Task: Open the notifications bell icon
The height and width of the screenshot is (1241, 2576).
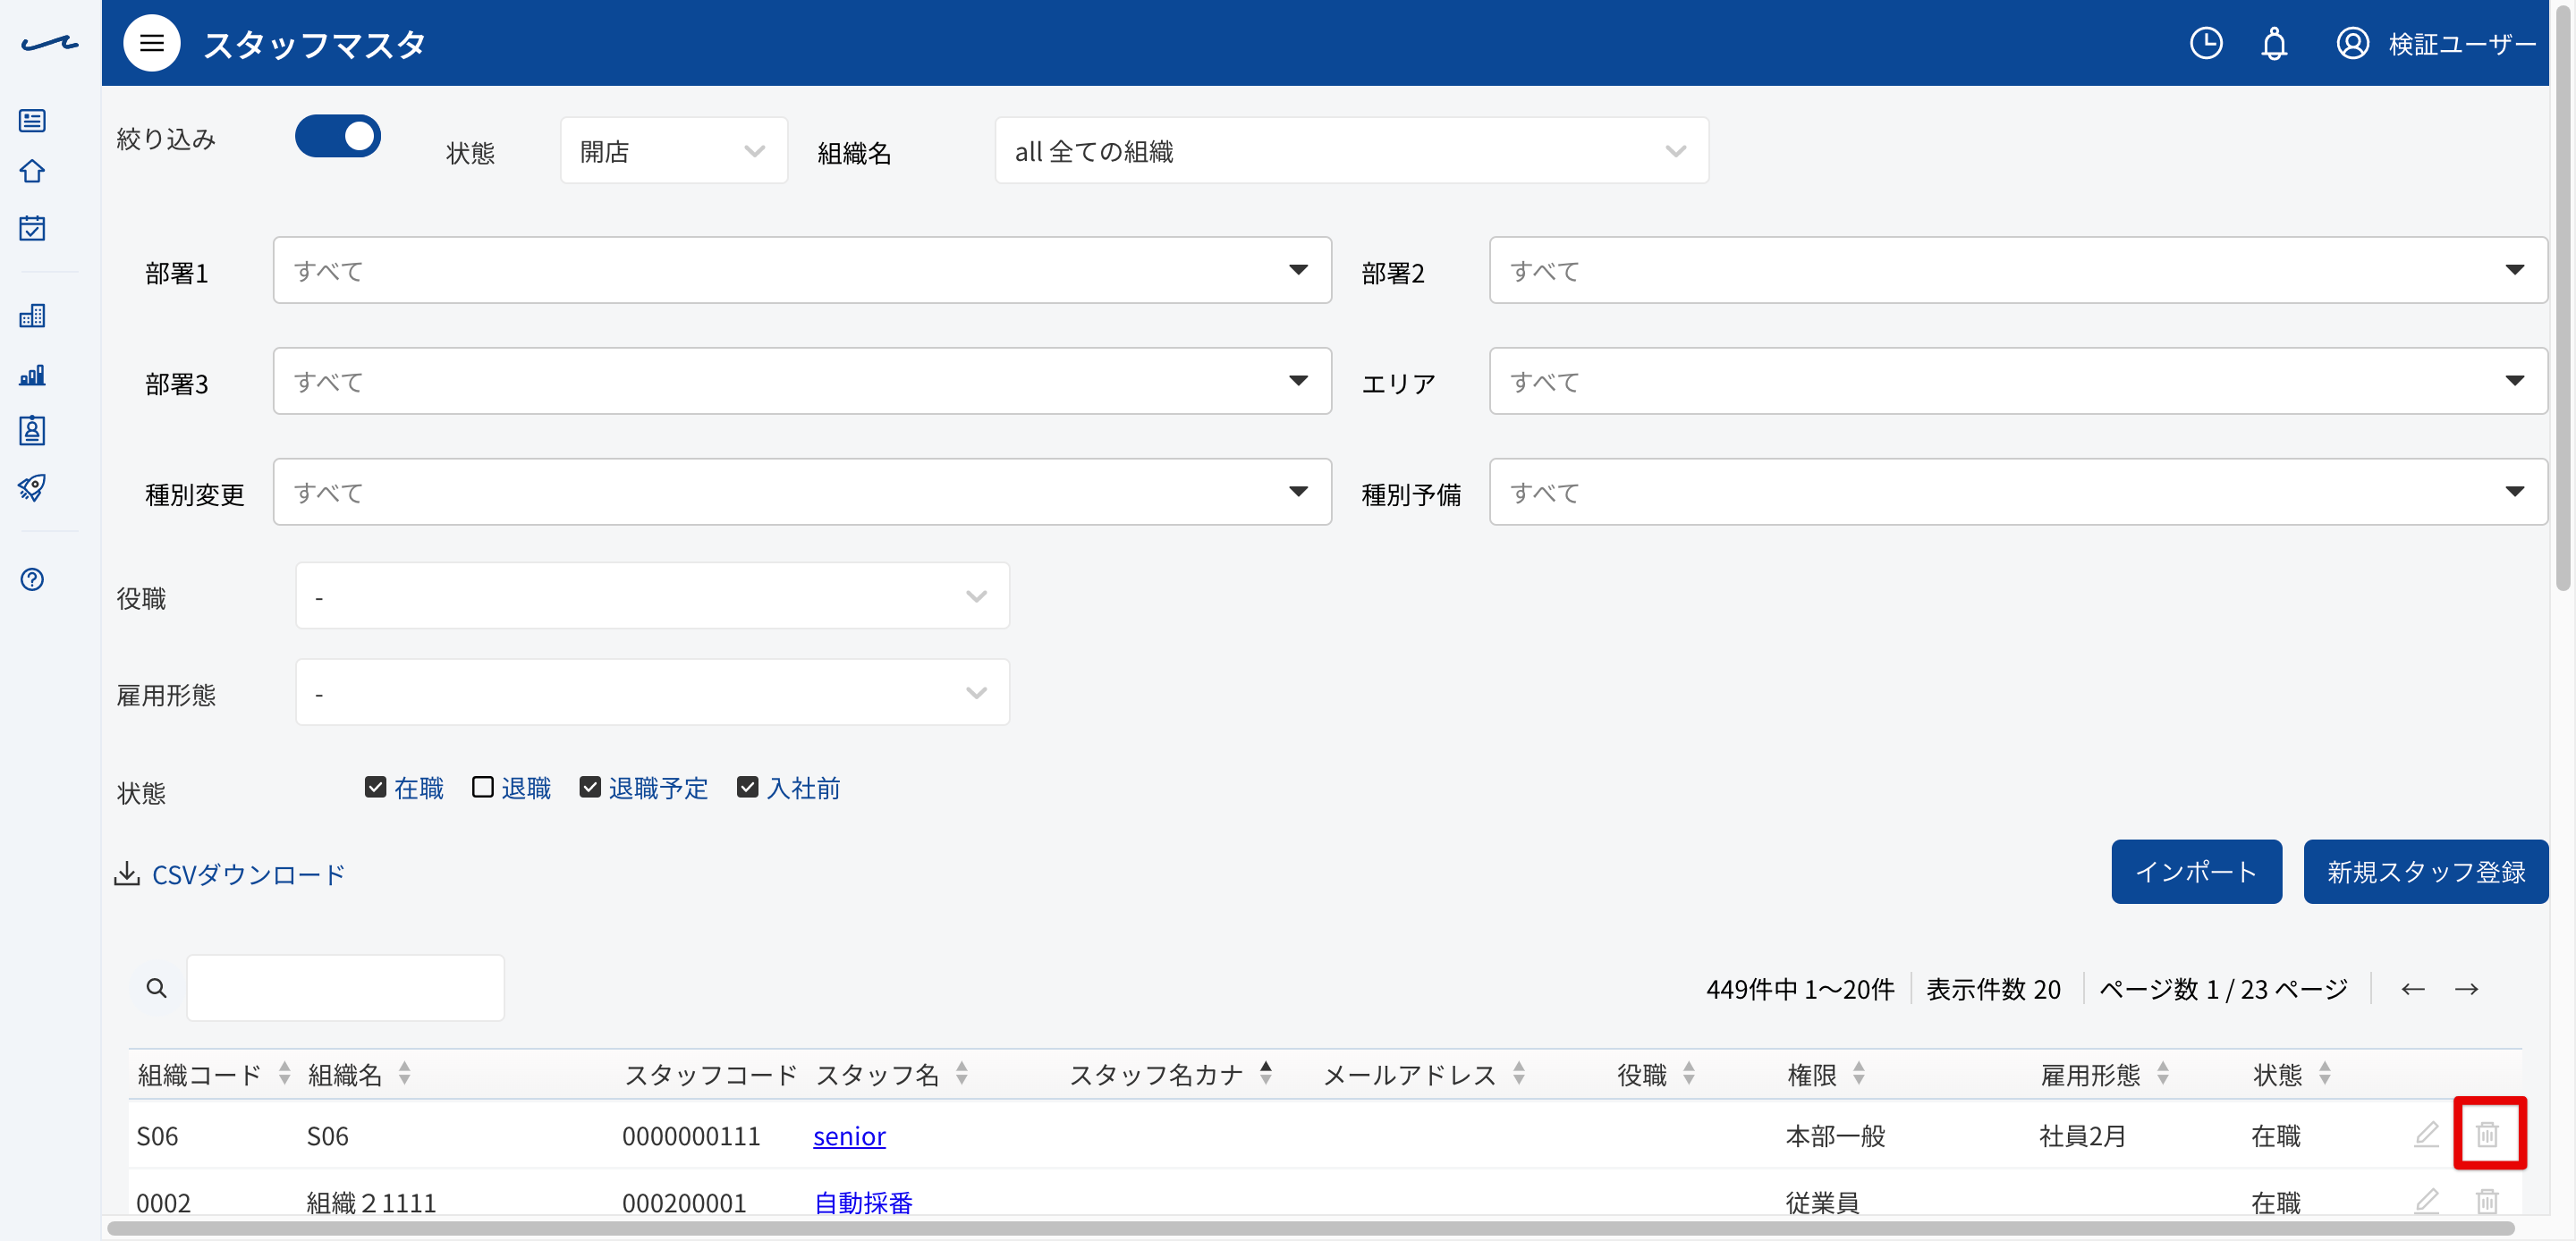Action: (2273, 44)
